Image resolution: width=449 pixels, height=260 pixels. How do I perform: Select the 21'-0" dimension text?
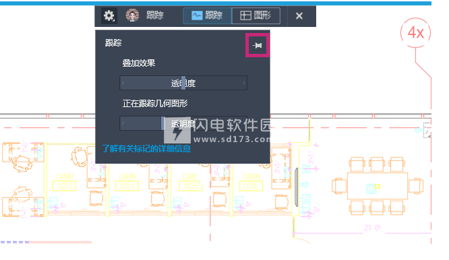372,228
